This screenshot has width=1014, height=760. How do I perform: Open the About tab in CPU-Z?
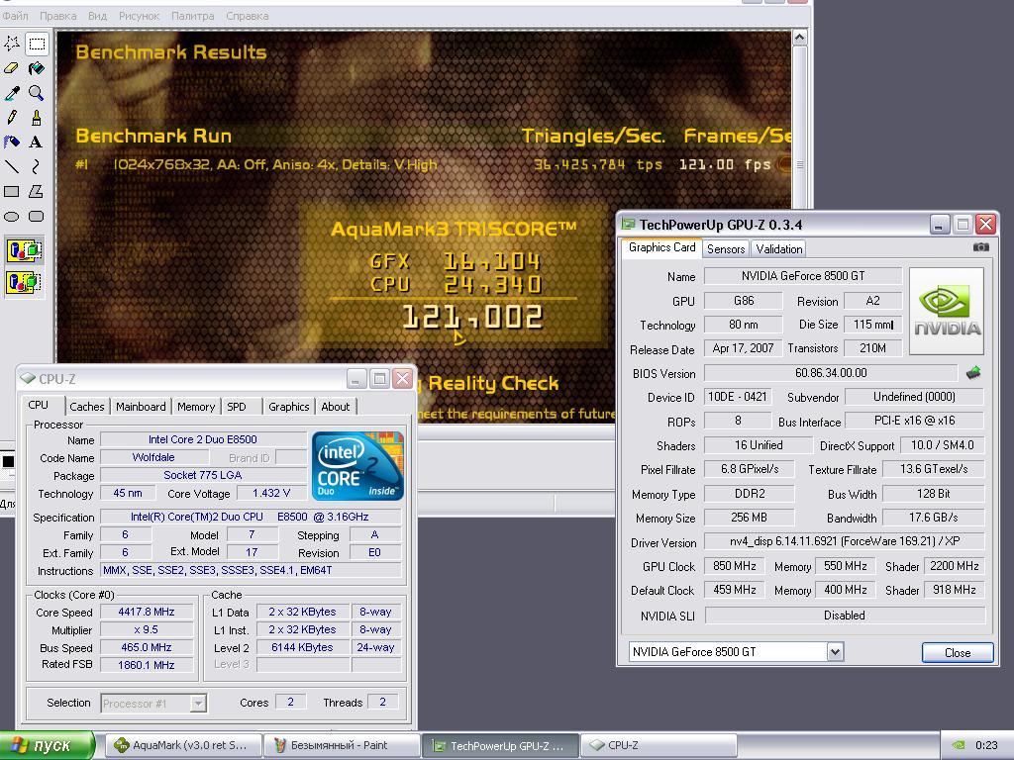click(335, 407)
